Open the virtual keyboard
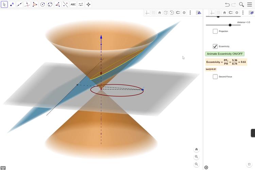 (x=3, y=168)
